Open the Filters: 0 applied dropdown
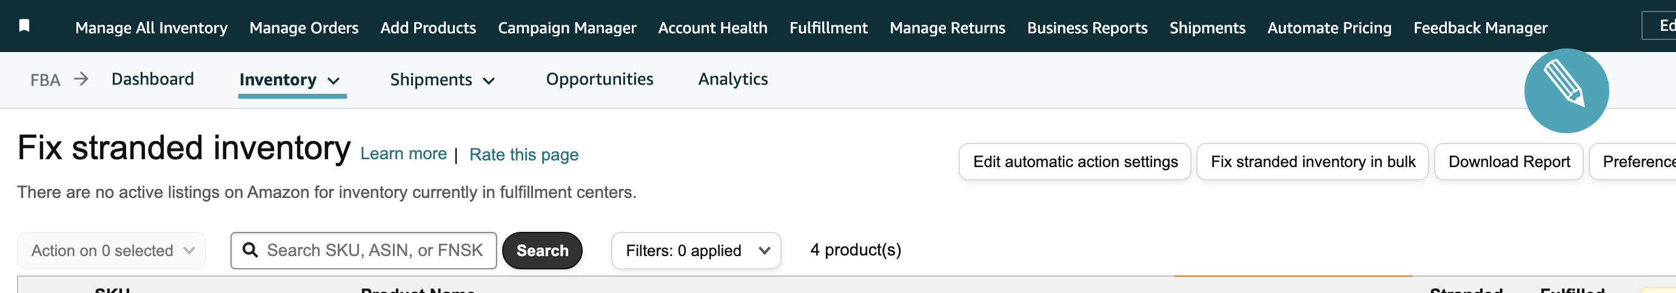The height and width of the screenshot is (293, 1676). point(696,251)
